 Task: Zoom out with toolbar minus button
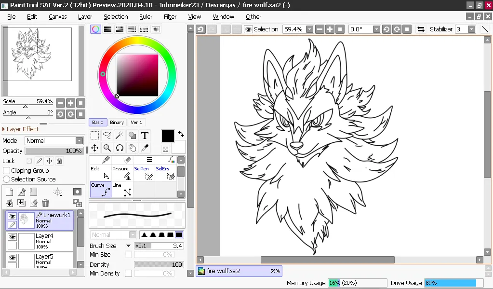pyautogui.click(x=320, y=29)
